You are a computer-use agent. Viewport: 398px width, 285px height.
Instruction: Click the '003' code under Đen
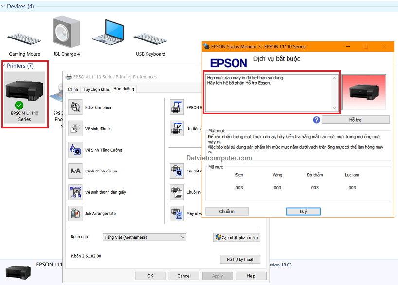(239, 188)
